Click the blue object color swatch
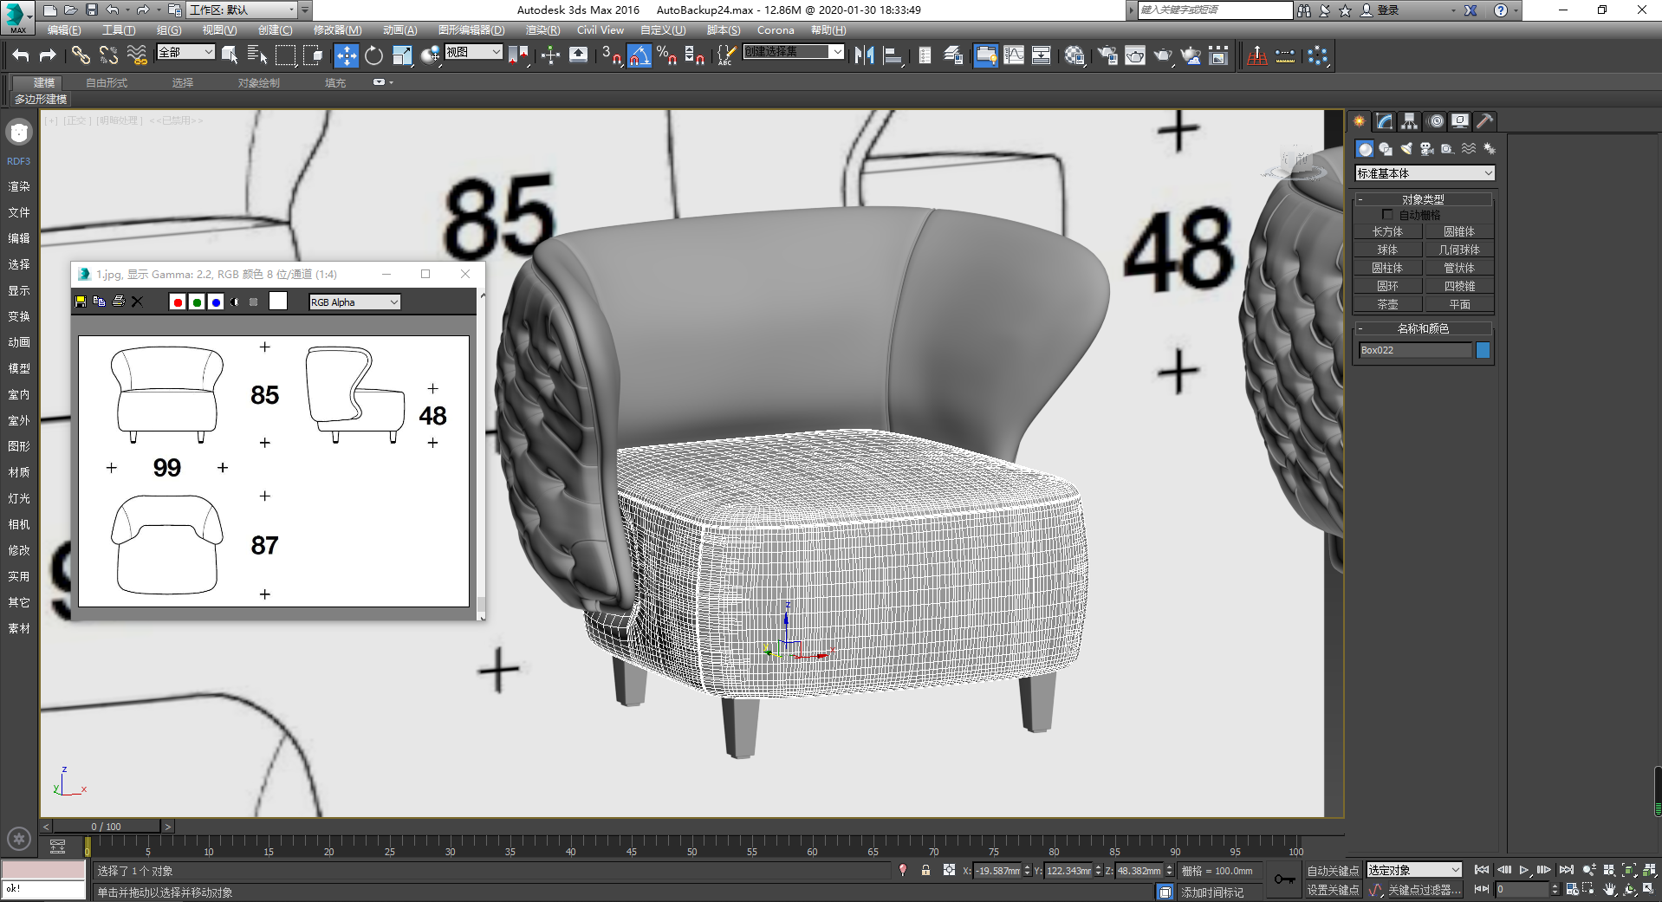 pyautogui.click(x=1483, y=350)
